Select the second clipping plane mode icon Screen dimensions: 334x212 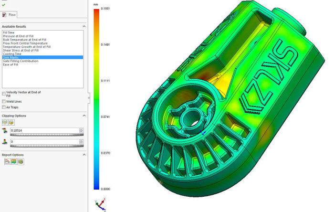tap(10, 123)
